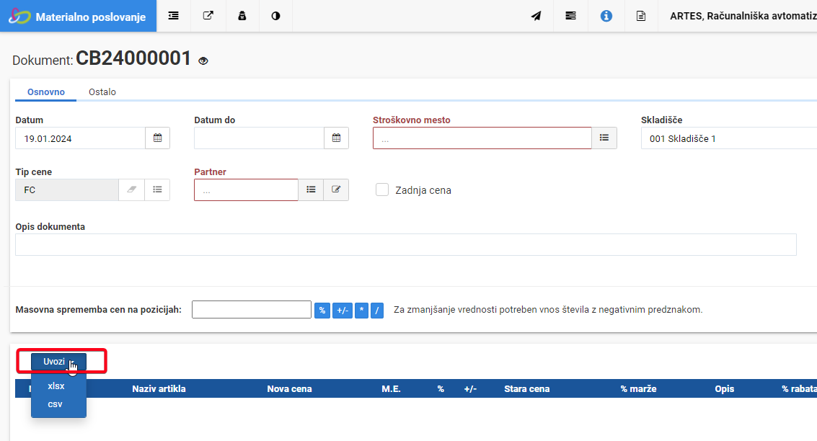Click the Stara cena column header

point(527,389)
